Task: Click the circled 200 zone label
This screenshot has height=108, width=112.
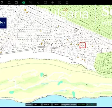Action: (x=45, y=75)
